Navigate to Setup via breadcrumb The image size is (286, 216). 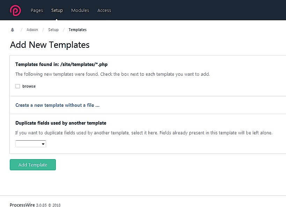tap(53, 30)
